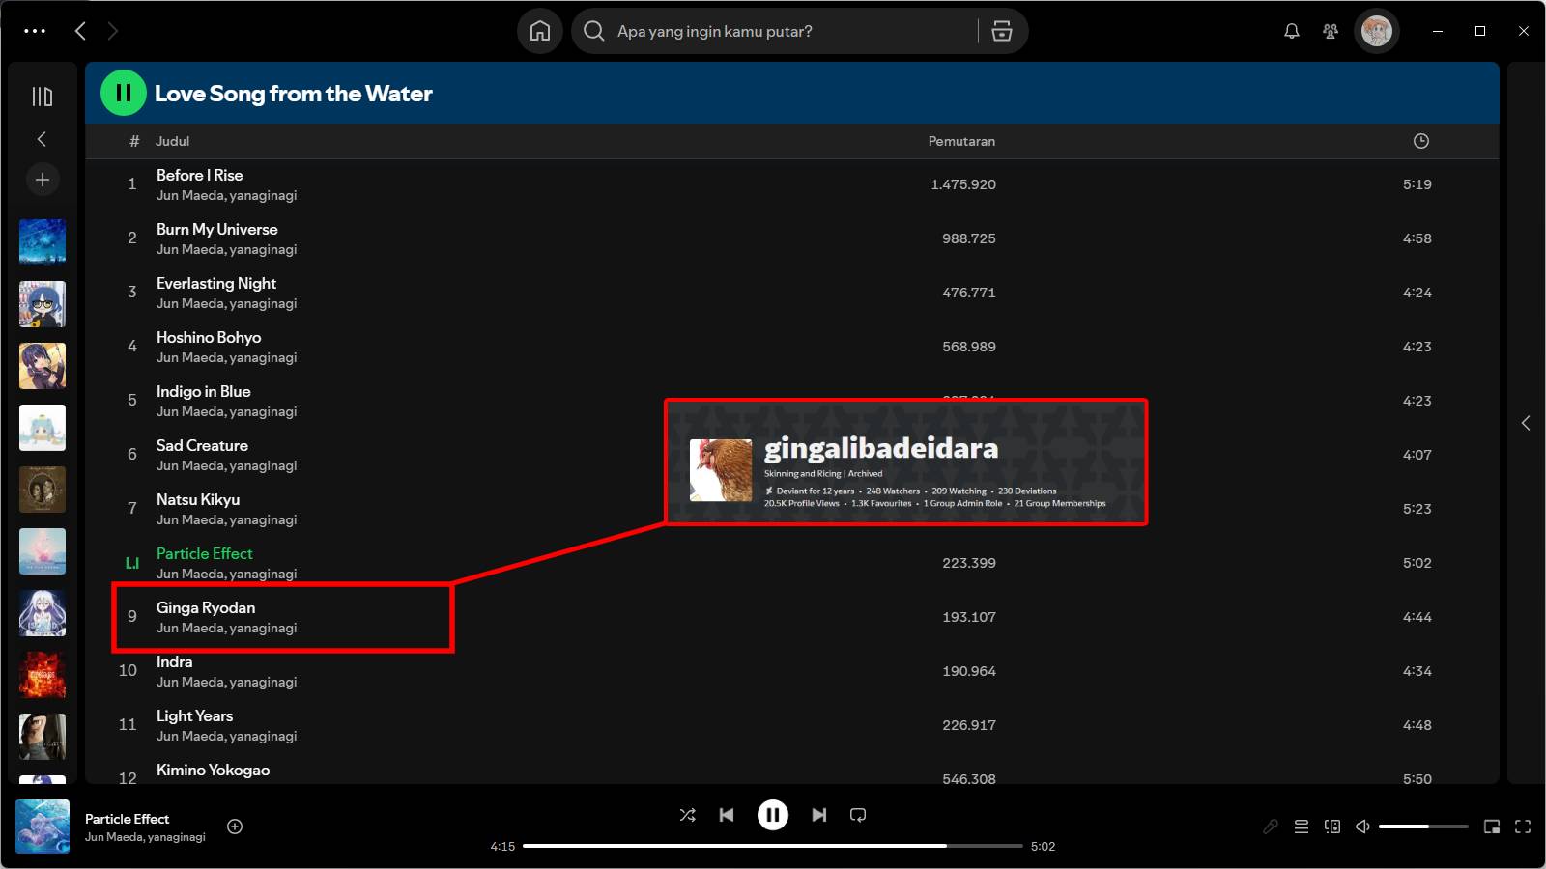This screenshot has width=1546, height=869.
Task: Open the three-dots app menu
Action: [x=35, y=31]
